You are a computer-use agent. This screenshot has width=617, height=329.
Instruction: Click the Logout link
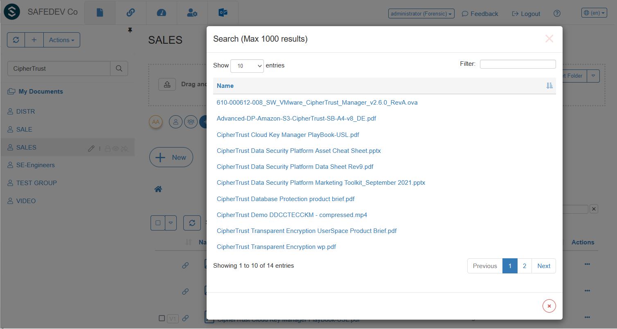tap(526, 13)
